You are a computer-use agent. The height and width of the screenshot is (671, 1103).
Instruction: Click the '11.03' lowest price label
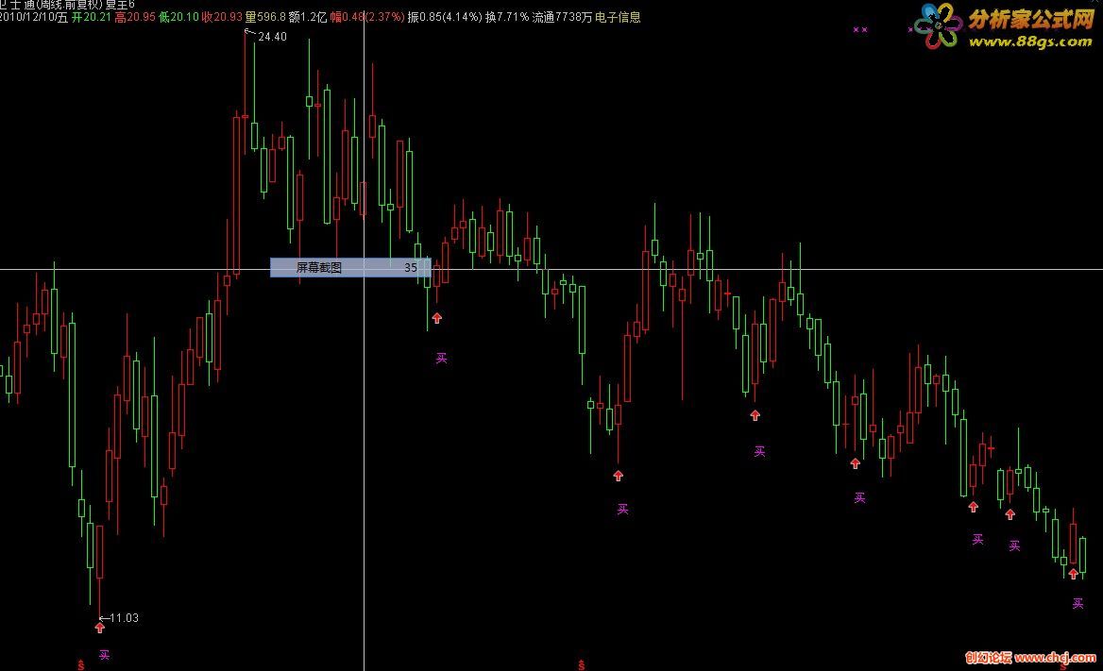125,618
